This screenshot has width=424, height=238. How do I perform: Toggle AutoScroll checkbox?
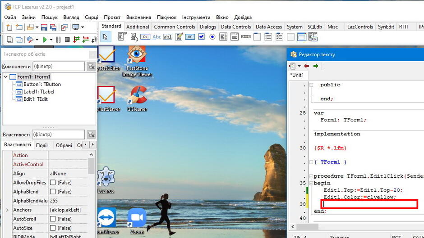[x=53, y=219]
